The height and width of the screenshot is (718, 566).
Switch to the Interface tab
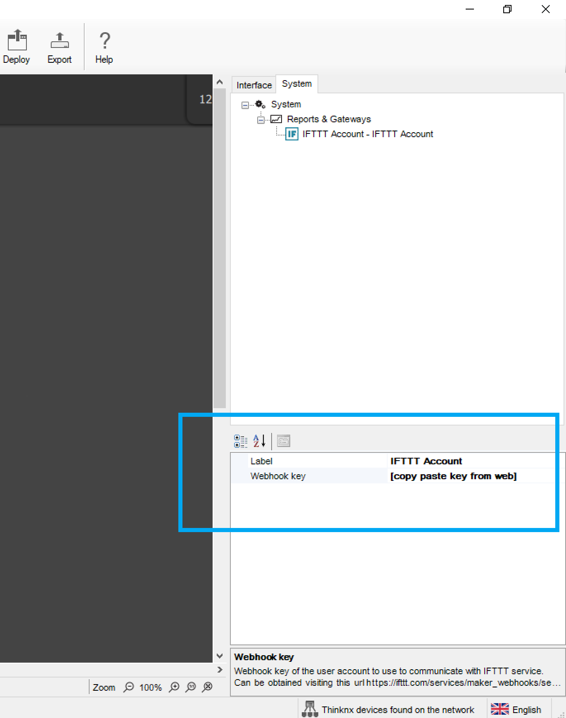(x=253, y=85)
